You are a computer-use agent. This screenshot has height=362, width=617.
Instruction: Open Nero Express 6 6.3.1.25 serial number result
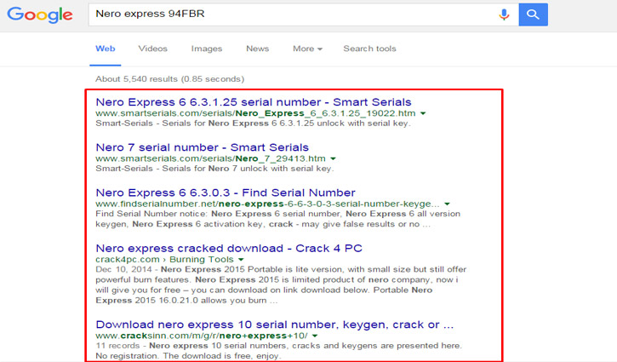(x=254, y=101)
